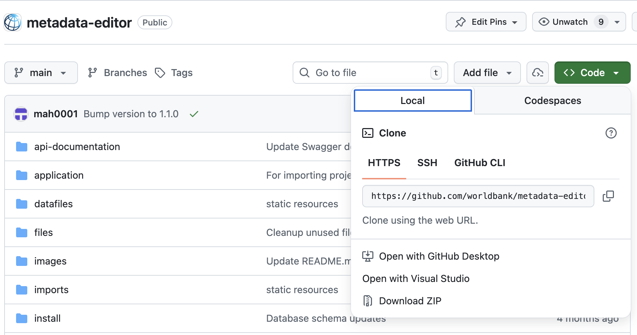The image size is (637, 335).
Task: Click the Download ZIP file icon
Action: [368, 300]
